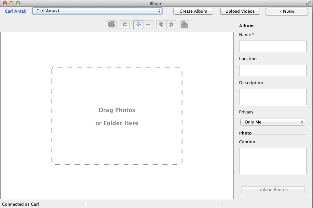This screenshot has height=208, width=313.
Task: Click into the Location input field
Action: pos(273,70)
